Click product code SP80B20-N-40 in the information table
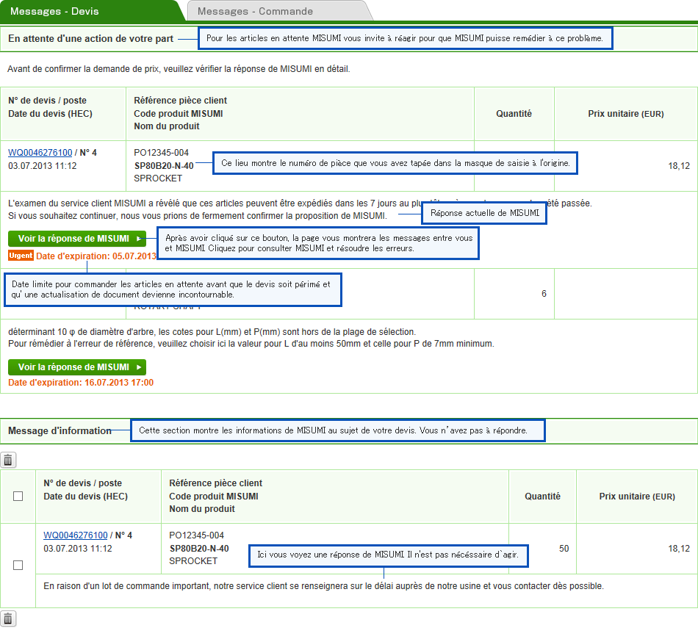The width and height of the screenshot is (698, 628). pos(199,549)
